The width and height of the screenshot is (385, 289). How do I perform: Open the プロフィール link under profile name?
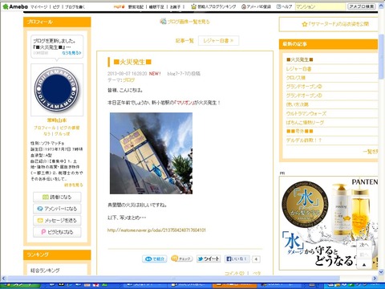(44, 128)
